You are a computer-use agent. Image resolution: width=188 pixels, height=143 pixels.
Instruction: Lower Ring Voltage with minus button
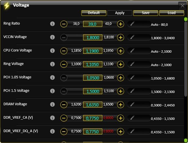[64, 64]
